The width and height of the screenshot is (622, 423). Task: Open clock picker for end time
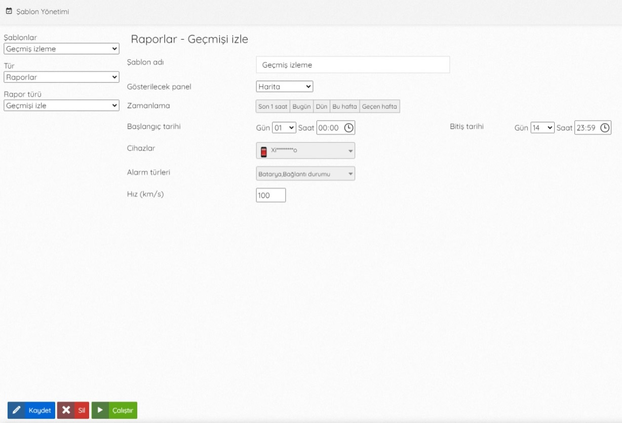605,128
